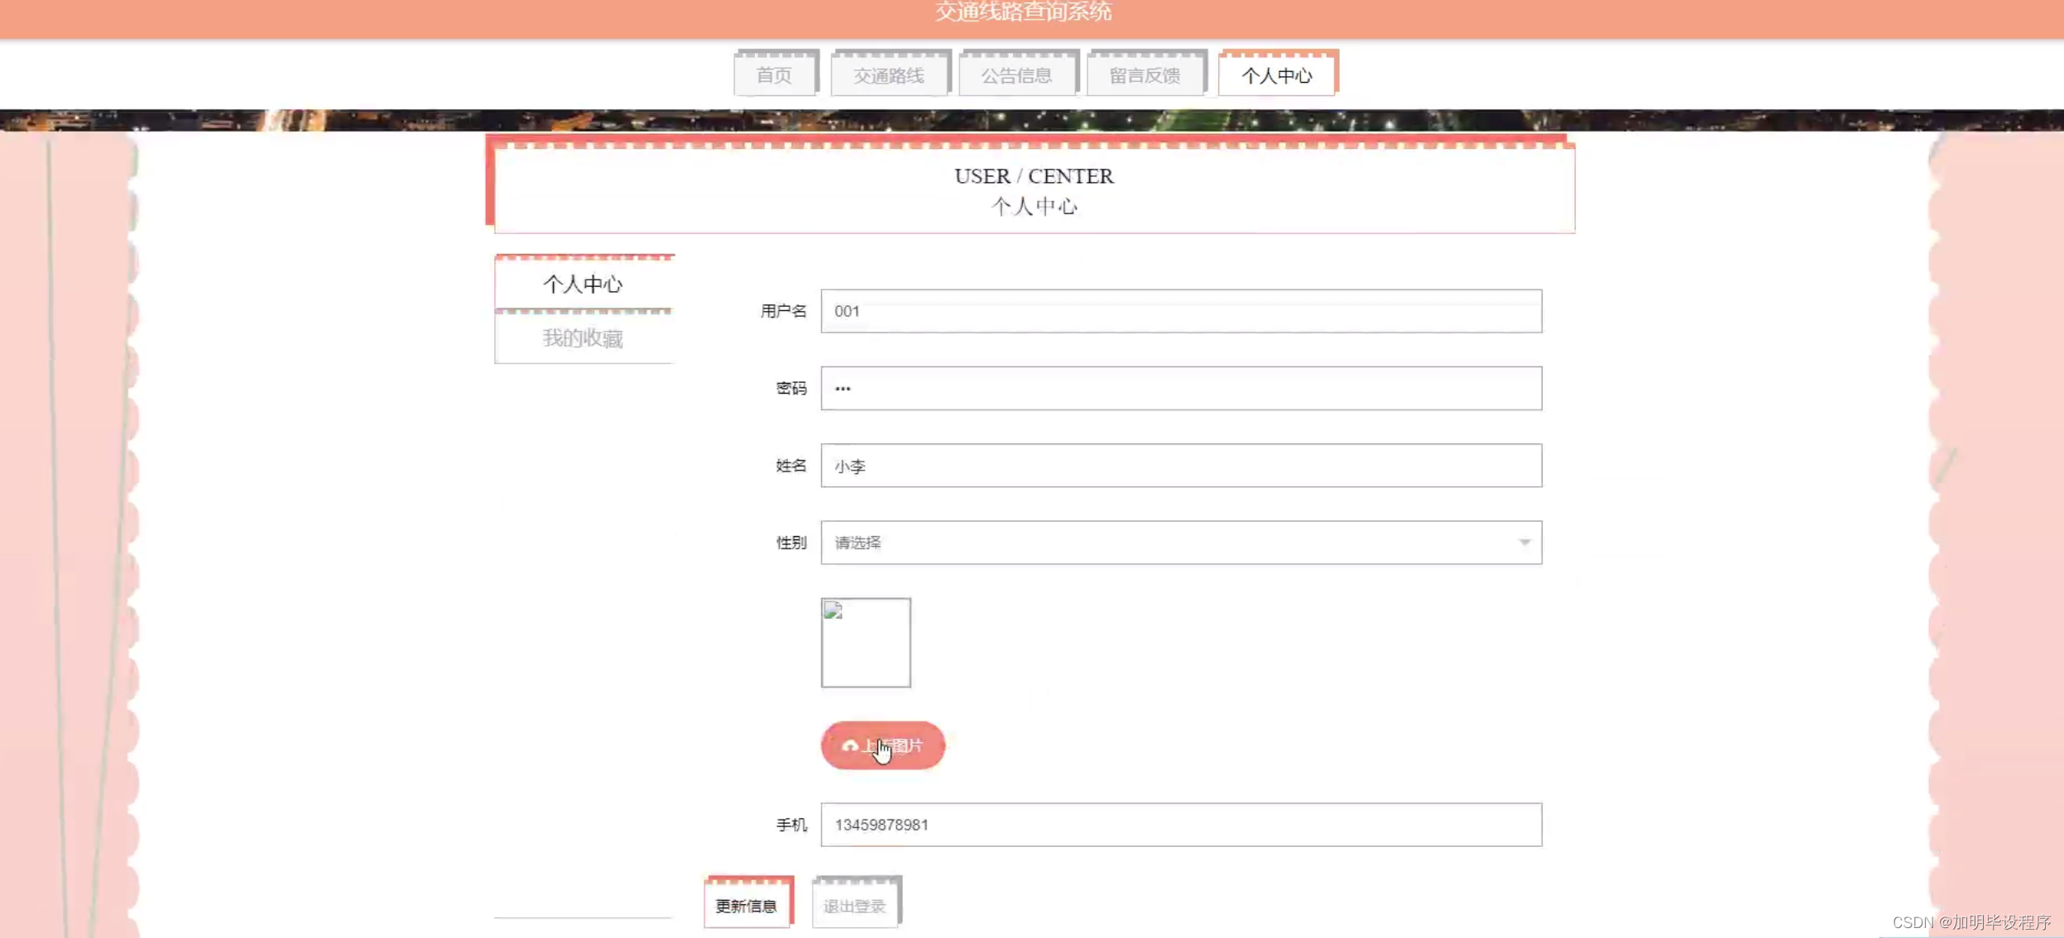
Task: Click the dropdown arrow next to 请选择
Action: point(1525,543)
